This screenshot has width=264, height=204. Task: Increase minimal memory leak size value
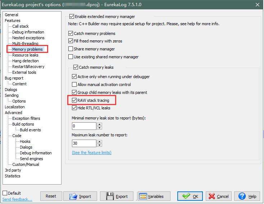click(x=100, y=124)
